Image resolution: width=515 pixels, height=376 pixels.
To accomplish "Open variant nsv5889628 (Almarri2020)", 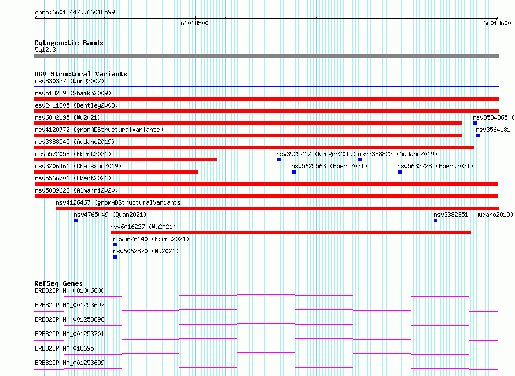I will tap(76, 190).
